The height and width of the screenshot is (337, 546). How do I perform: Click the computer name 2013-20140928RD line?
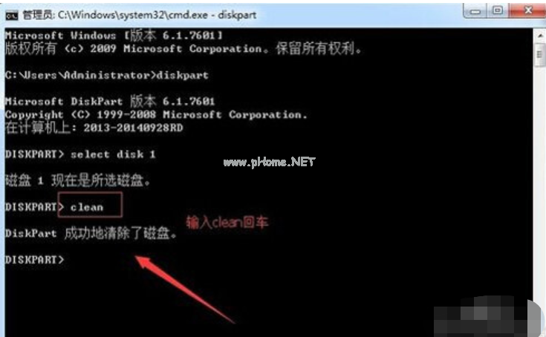point(94,128)
